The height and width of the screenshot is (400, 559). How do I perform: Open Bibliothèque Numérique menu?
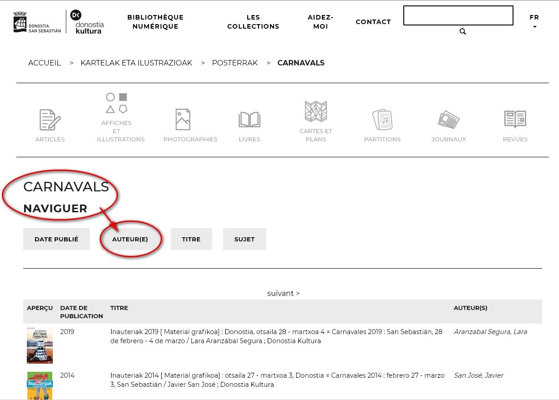tap(155, 22)
